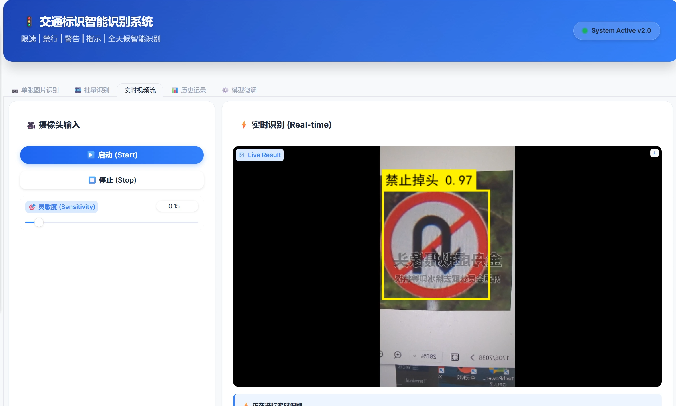Click the traffic light logo icon
This screenshot has height=406, width=676.
pos(29,22)
